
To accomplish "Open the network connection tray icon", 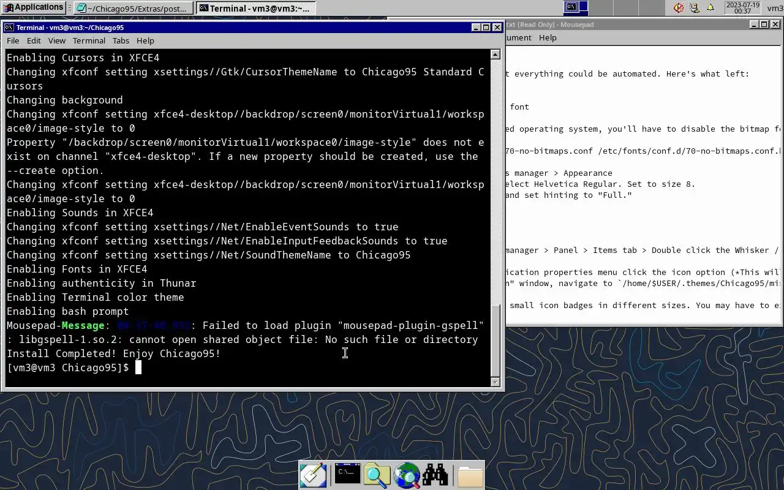I will coord(695,8).
